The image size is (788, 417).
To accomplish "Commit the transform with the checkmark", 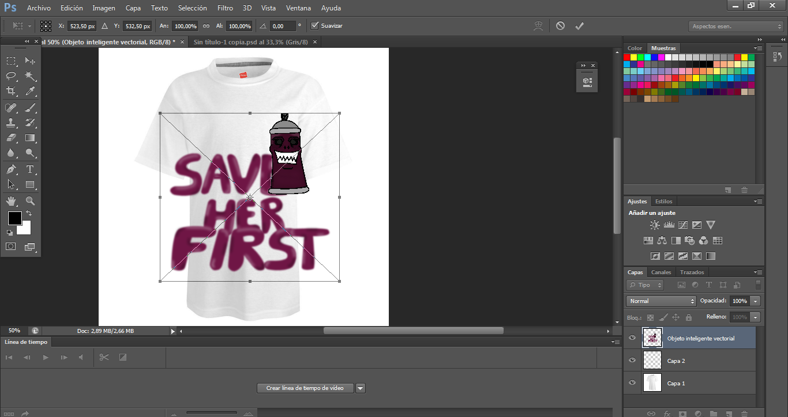I will [579, 26].
